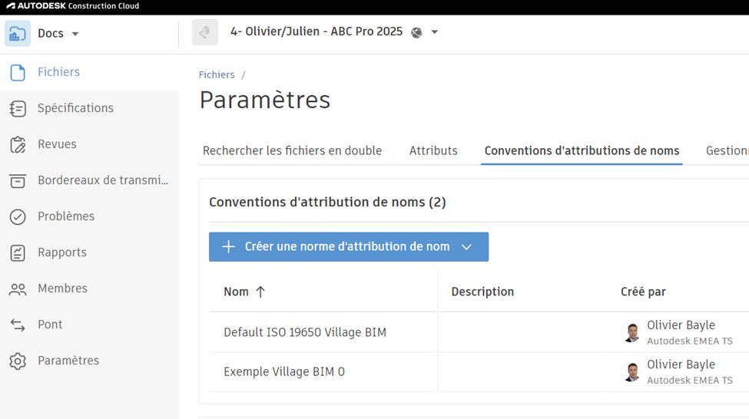This screenshot has height=419, width=749.
Task: Click the Revues clipboard icon
Action: pos(18,144)
